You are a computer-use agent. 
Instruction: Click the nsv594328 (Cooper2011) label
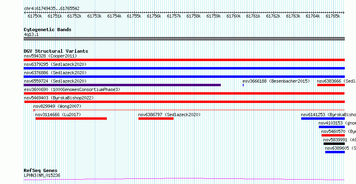click(x=50, y=56)
